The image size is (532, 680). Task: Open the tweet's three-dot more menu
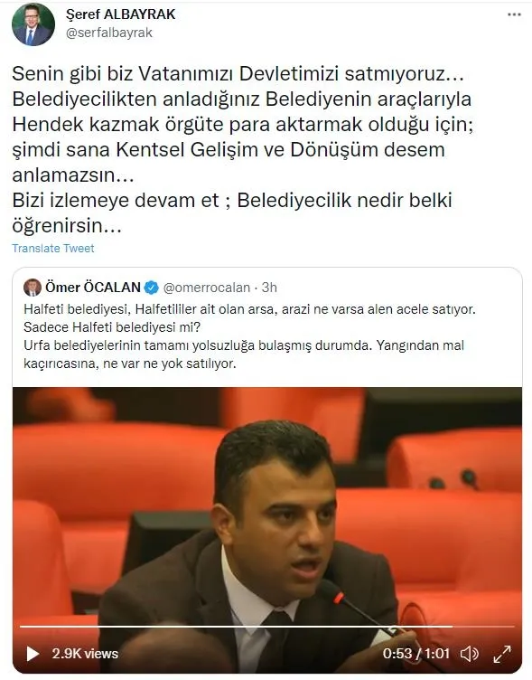[x=514, y=14]
